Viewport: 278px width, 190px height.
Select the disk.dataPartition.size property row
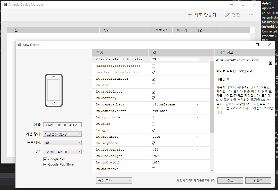click(151, 60)
